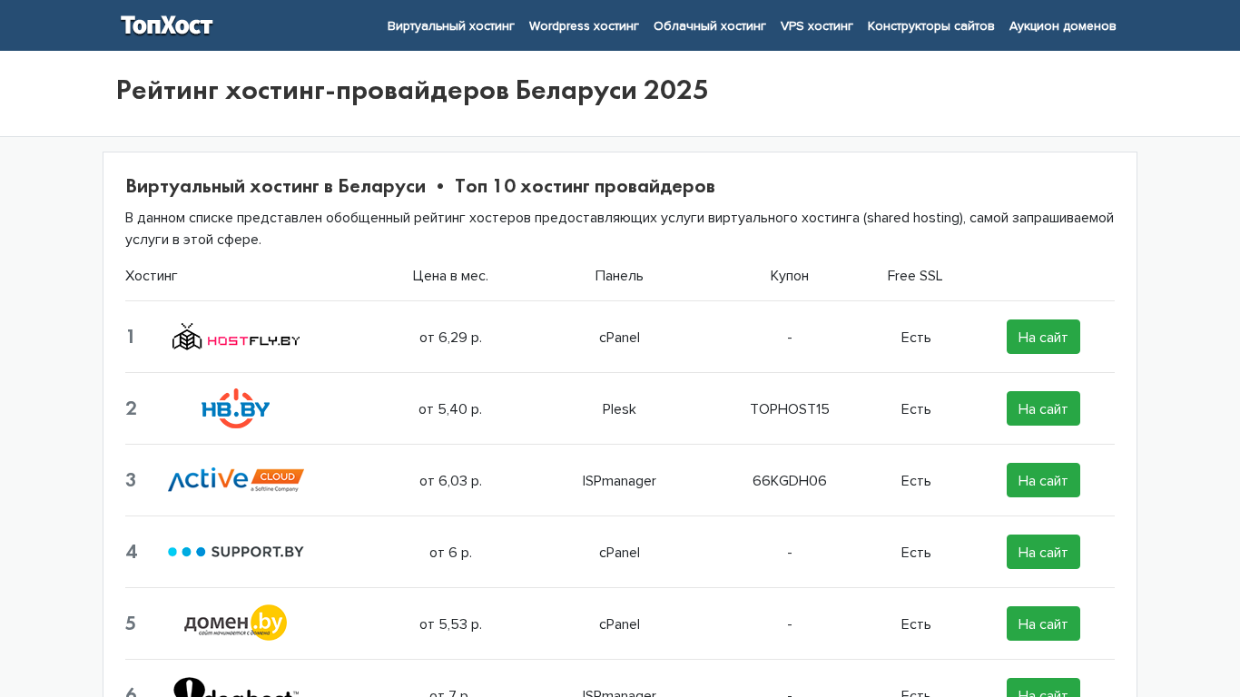This screenshot has width=1240, height=697.
Task: Navigate to VPS хостинг page
Action: pos(817,25)
